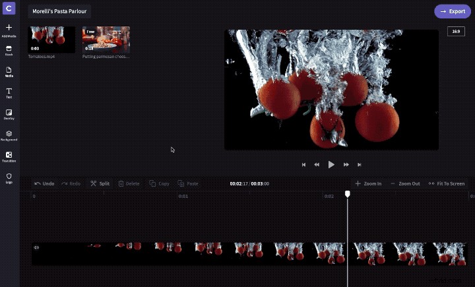Open the Text tool in sidebar
The height and width of the screenshot is (287, 475).
9,93
